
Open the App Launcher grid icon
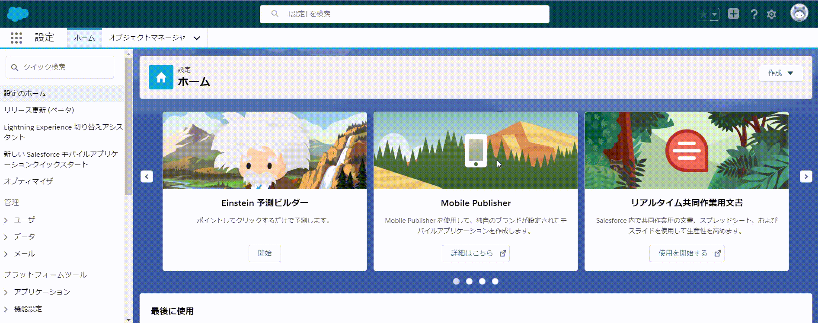click(x=16, y=38)
